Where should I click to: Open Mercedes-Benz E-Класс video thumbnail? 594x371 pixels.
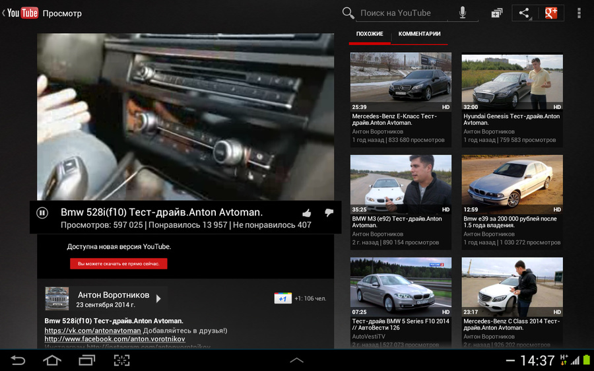[401, 81]
